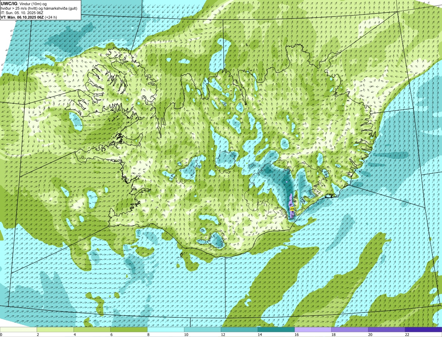Click the legend scale label '10'
The image size is (442, 337).
click(x=186, y=335)
